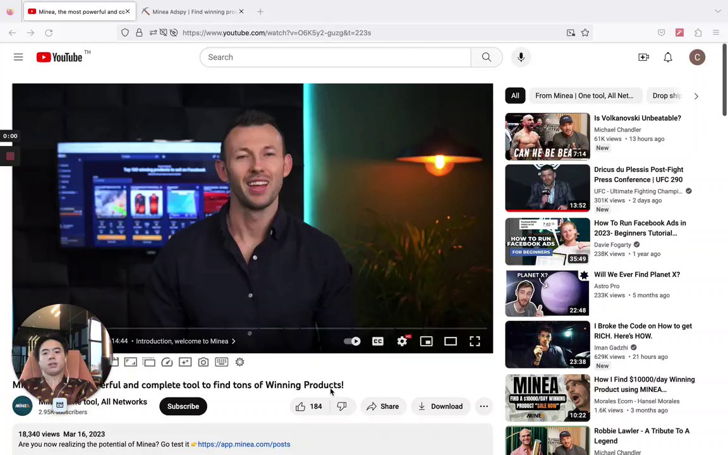Focus the YouTube search field
728x455 pixels.
pyautogui.click(x=335, y=57)
